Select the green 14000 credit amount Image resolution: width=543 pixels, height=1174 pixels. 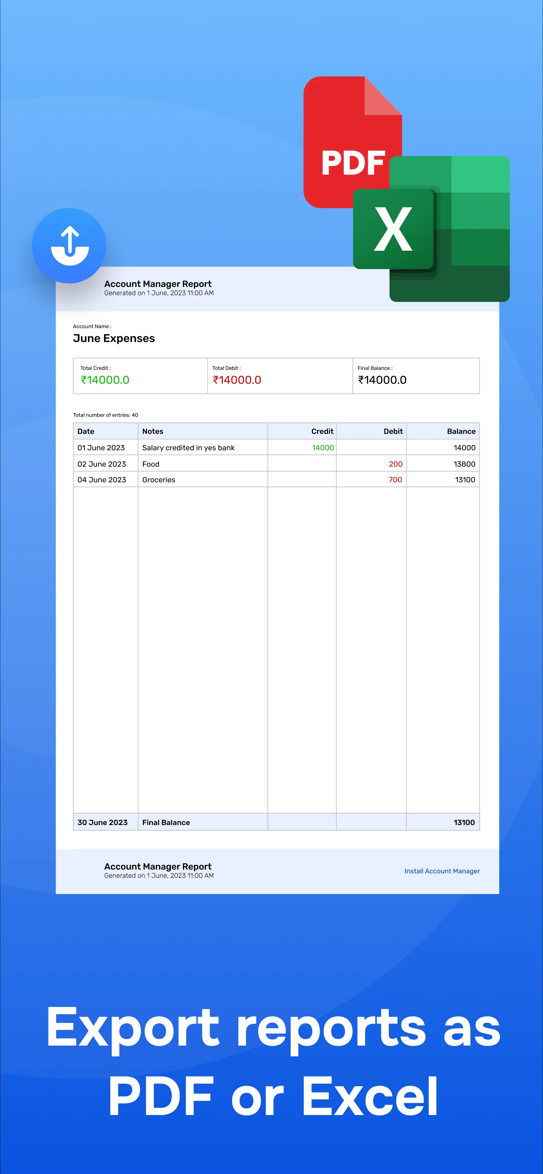(323, 448)
